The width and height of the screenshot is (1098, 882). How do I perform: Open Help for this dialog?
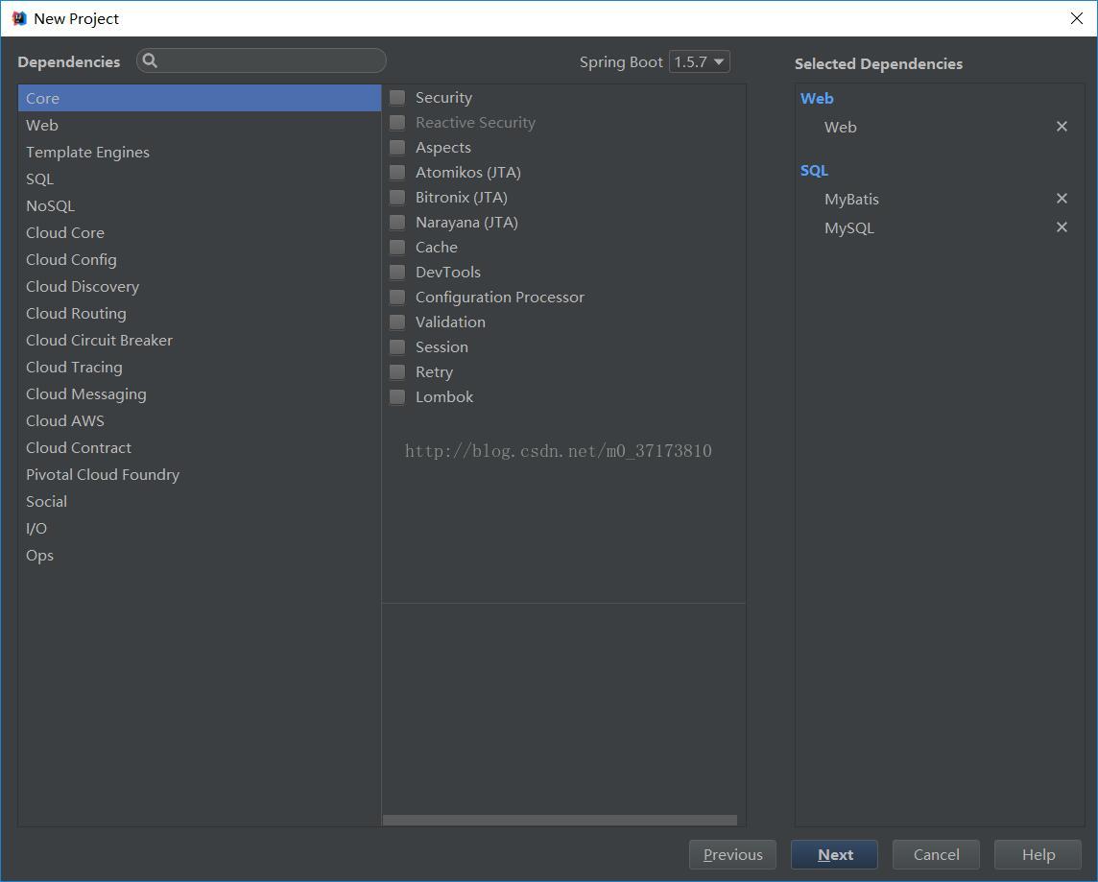click(x=1038, y=855)
